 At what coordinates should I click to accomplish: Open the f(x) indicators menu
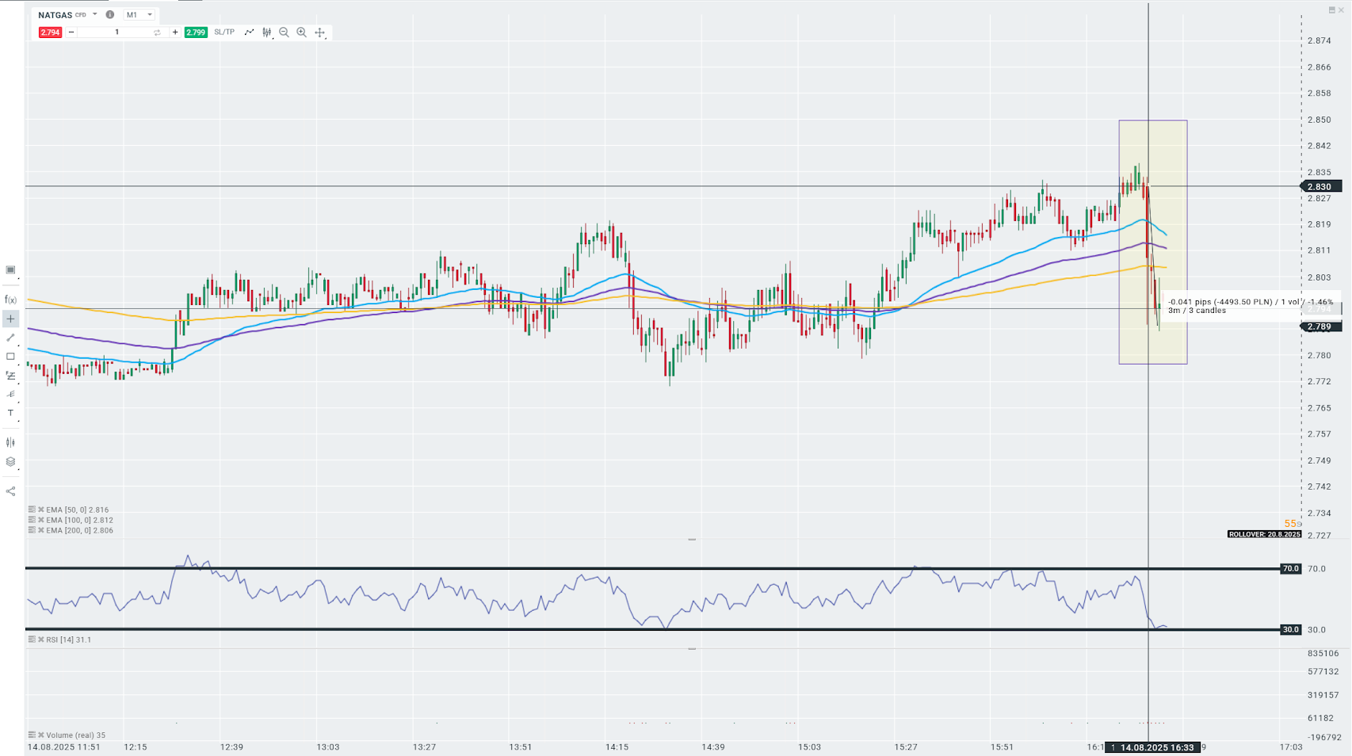pos(10,300)
